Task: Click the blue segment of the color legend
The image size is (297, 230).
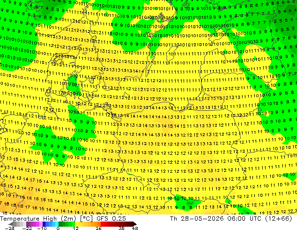Action: tap(51, 224)
